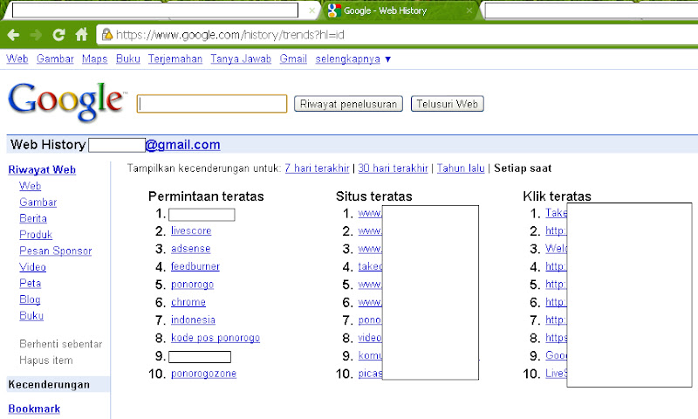The image size is (698, 419).
Task: Click Setiap saat trend period
Action: [x=523, y=168]
